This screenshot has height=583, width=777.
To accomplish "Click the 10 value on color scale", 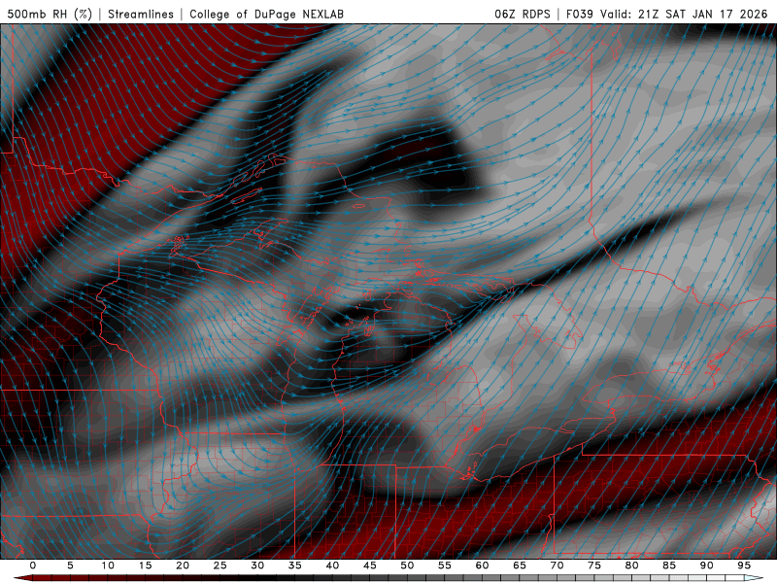I will coord(108,566).
